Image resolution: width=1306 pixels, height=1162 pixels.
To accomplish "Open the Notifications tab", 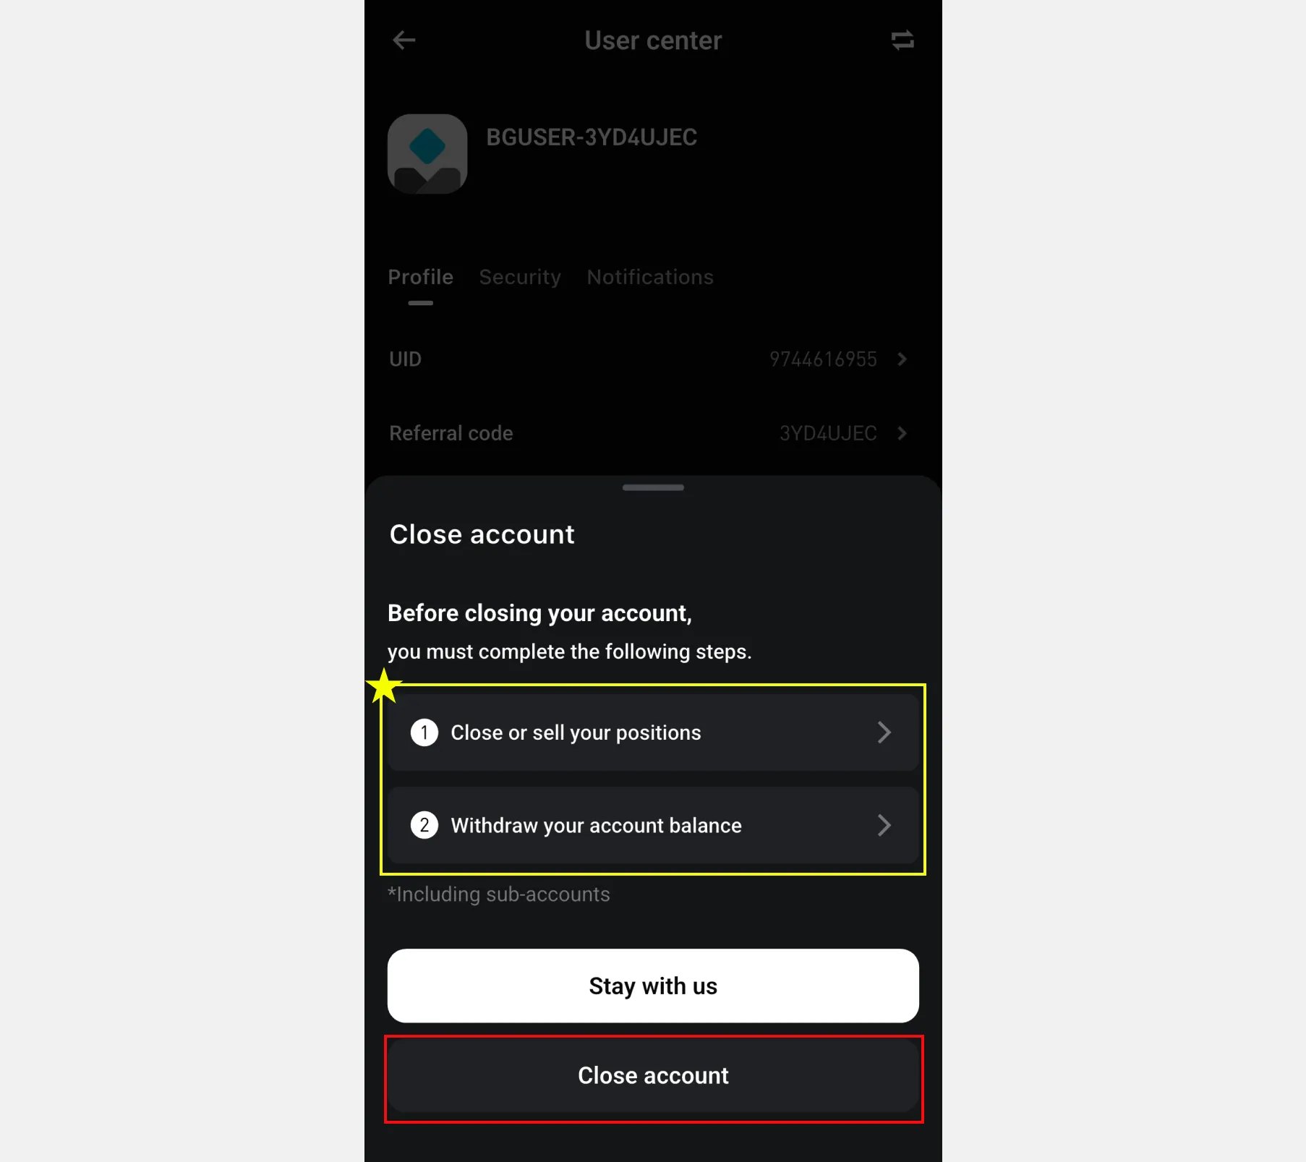I will click(650, 277).
